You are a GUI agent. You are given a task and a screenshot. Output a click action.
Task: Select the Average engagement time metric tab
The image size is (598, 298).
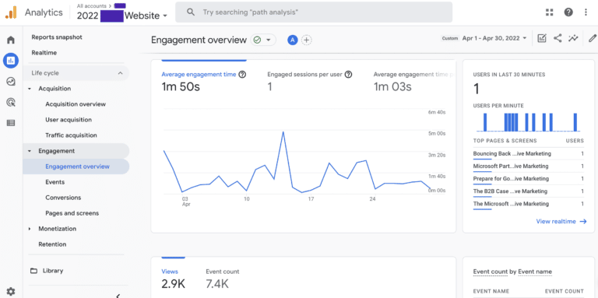(x=204, y=82)
